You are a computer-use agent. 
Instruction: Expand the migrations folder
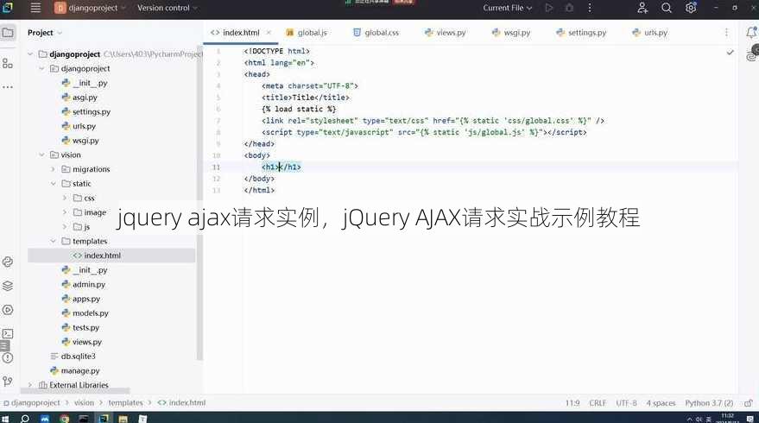pyautogui.click(x=54, y=169)
